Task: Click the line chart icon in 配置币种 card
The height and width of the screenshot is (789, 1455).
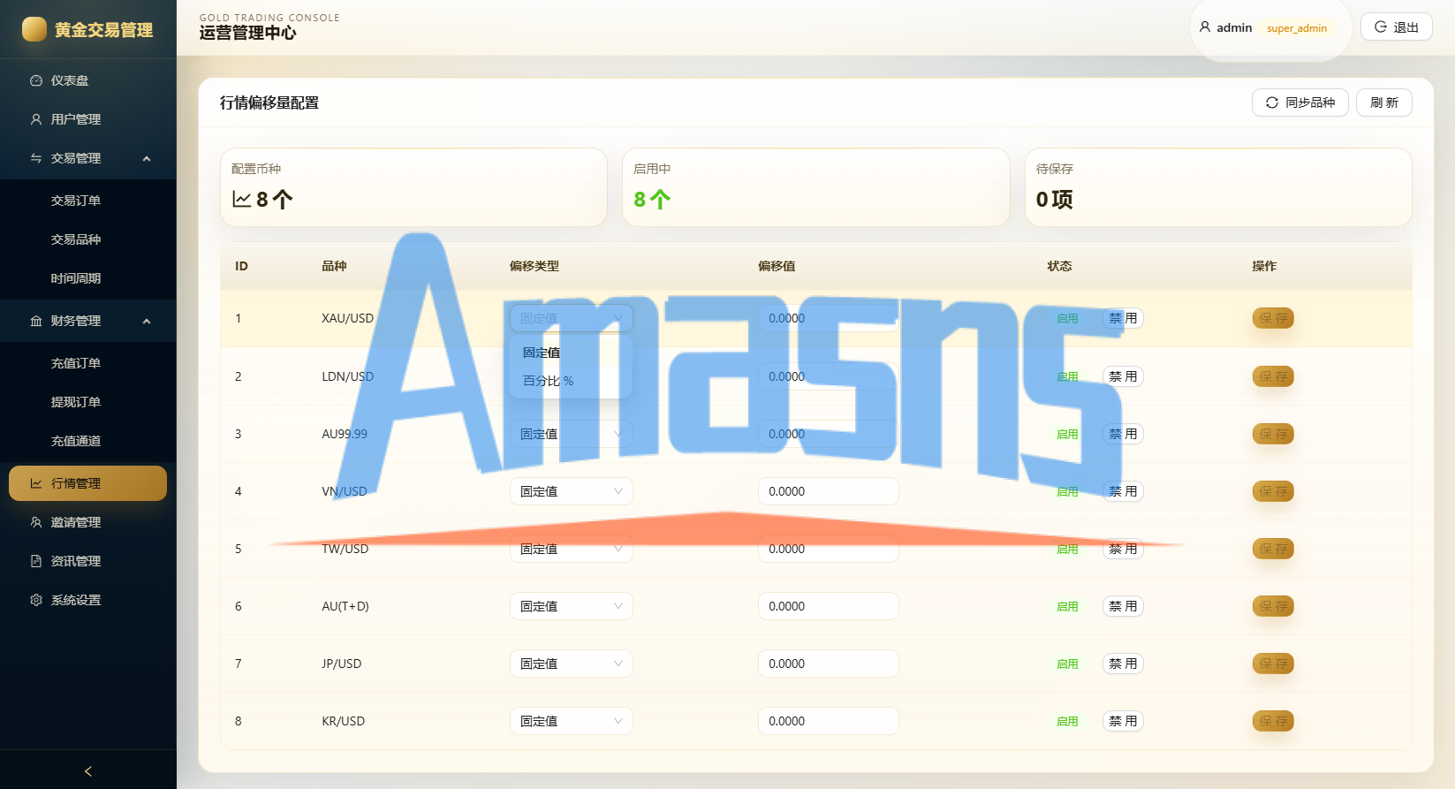Action: tap(241, 200)
